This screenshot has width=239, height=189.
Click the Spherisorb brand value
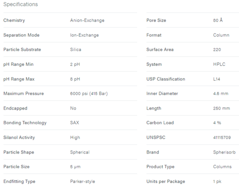(224, 152)
